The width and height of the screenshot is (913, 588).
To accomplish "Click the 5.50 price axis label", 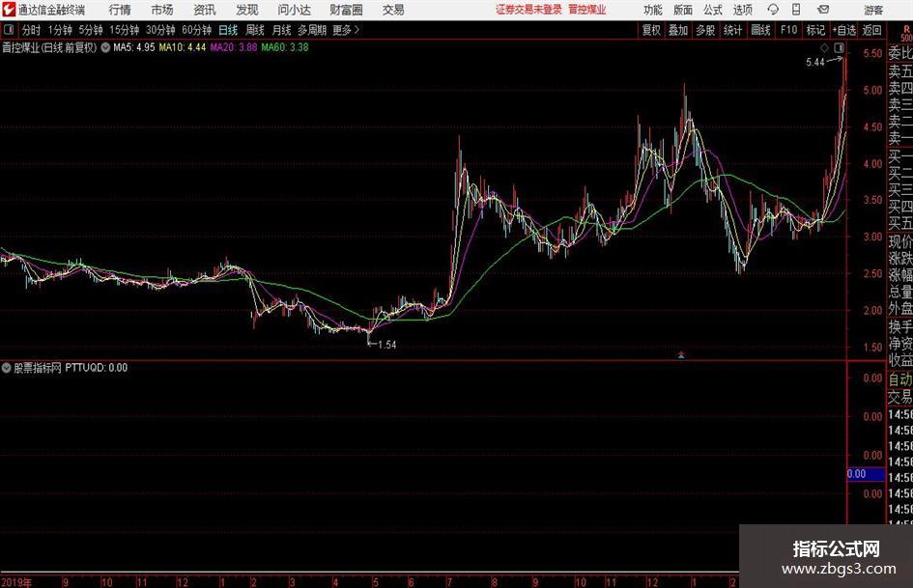I will click(x=872, y=53).
